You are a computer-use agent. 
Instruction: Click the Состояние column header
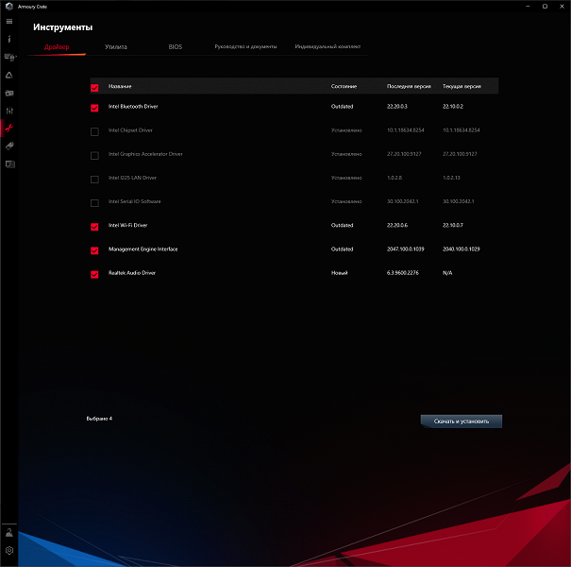click(344, 86)
